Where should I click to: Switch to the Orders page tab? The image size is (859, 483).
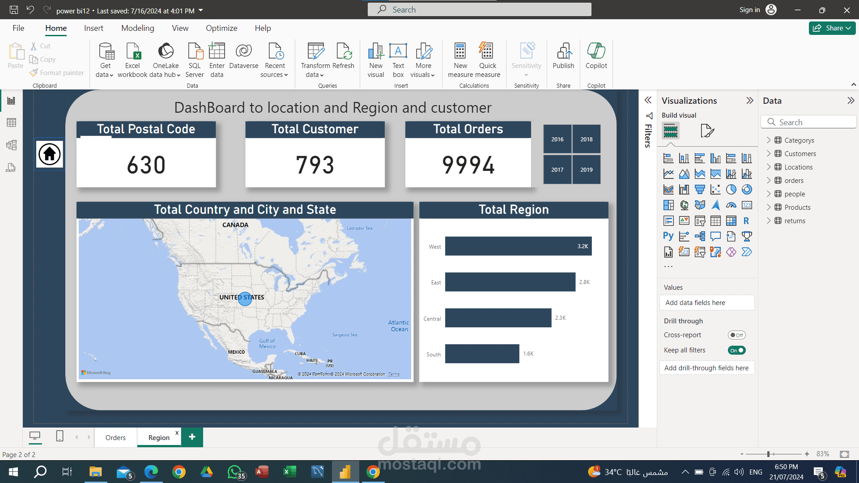(x=115, y=437)
